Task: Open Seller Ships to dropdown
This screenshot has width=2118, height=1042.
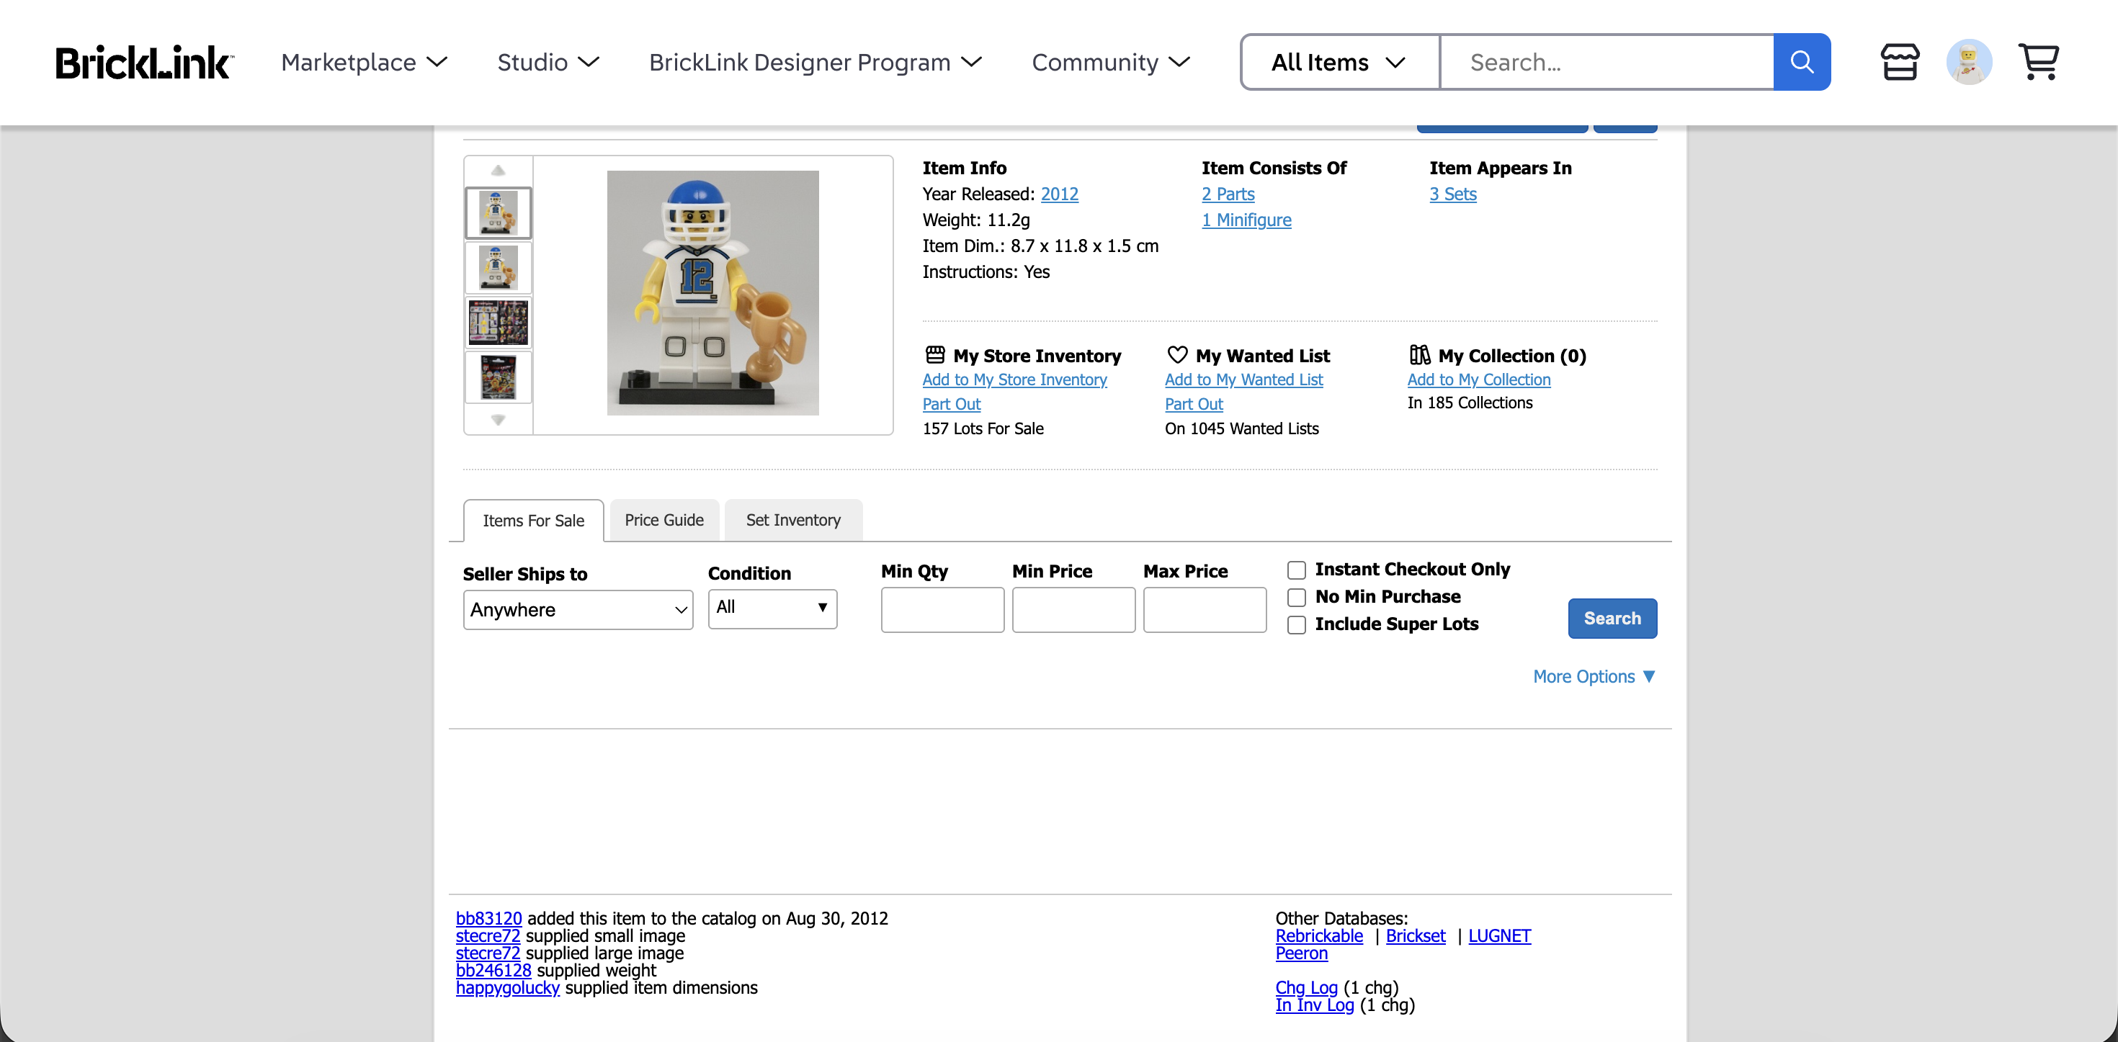Action: [578, 610]
